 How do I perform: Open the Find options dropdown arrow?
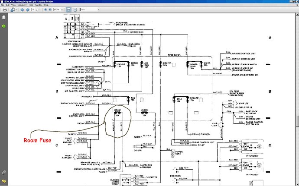pyautogui.click(x=99, y=9)
